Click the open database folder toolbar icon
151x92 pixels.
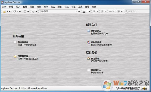pyautogui.click(x=5, y=11)
